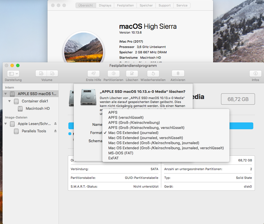Click the hard drive icon in erase dialog
264x224 pixels.
88,97
